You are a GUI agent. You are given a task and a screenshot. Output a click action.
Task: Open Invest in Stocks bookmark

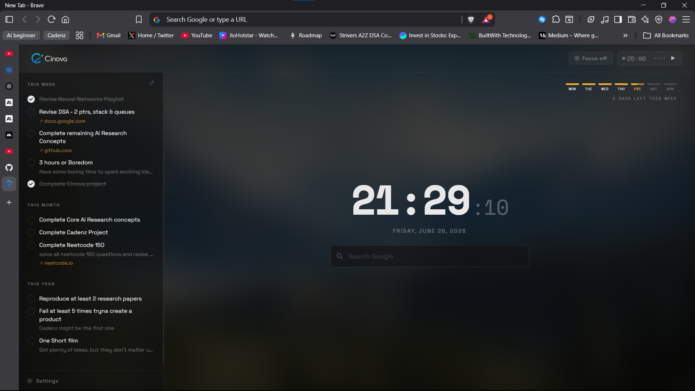click(x=430, y=35)
